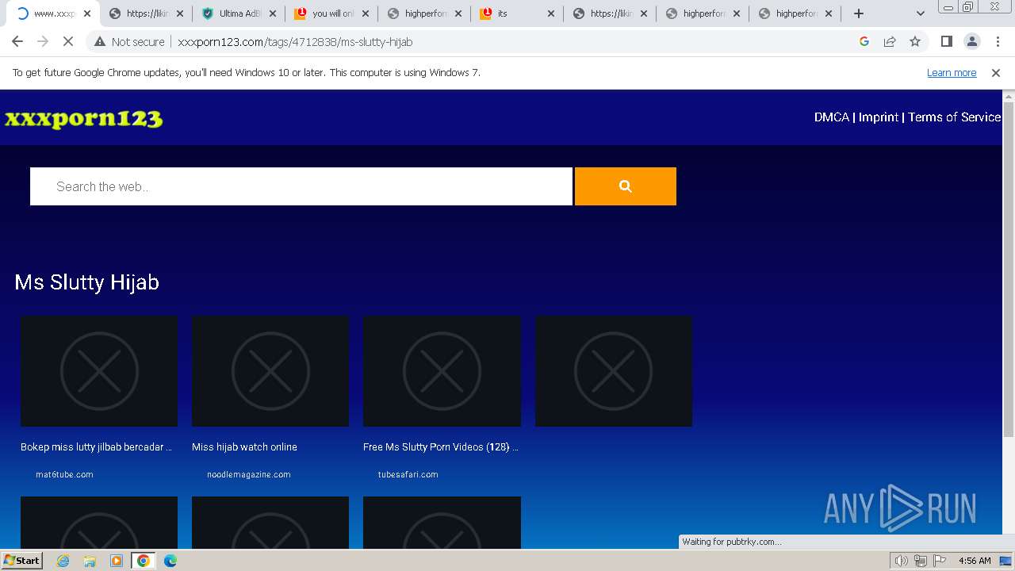Expand the tab search dropdown arrow

click(x=920, y=13)
